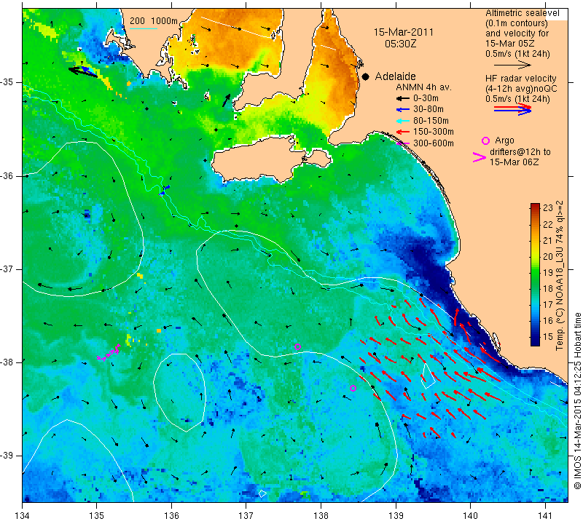The width and height of the screenshot is (583, 524).
Task: Click the cyan 80-150m legend arrow
Action: point(402,121)
